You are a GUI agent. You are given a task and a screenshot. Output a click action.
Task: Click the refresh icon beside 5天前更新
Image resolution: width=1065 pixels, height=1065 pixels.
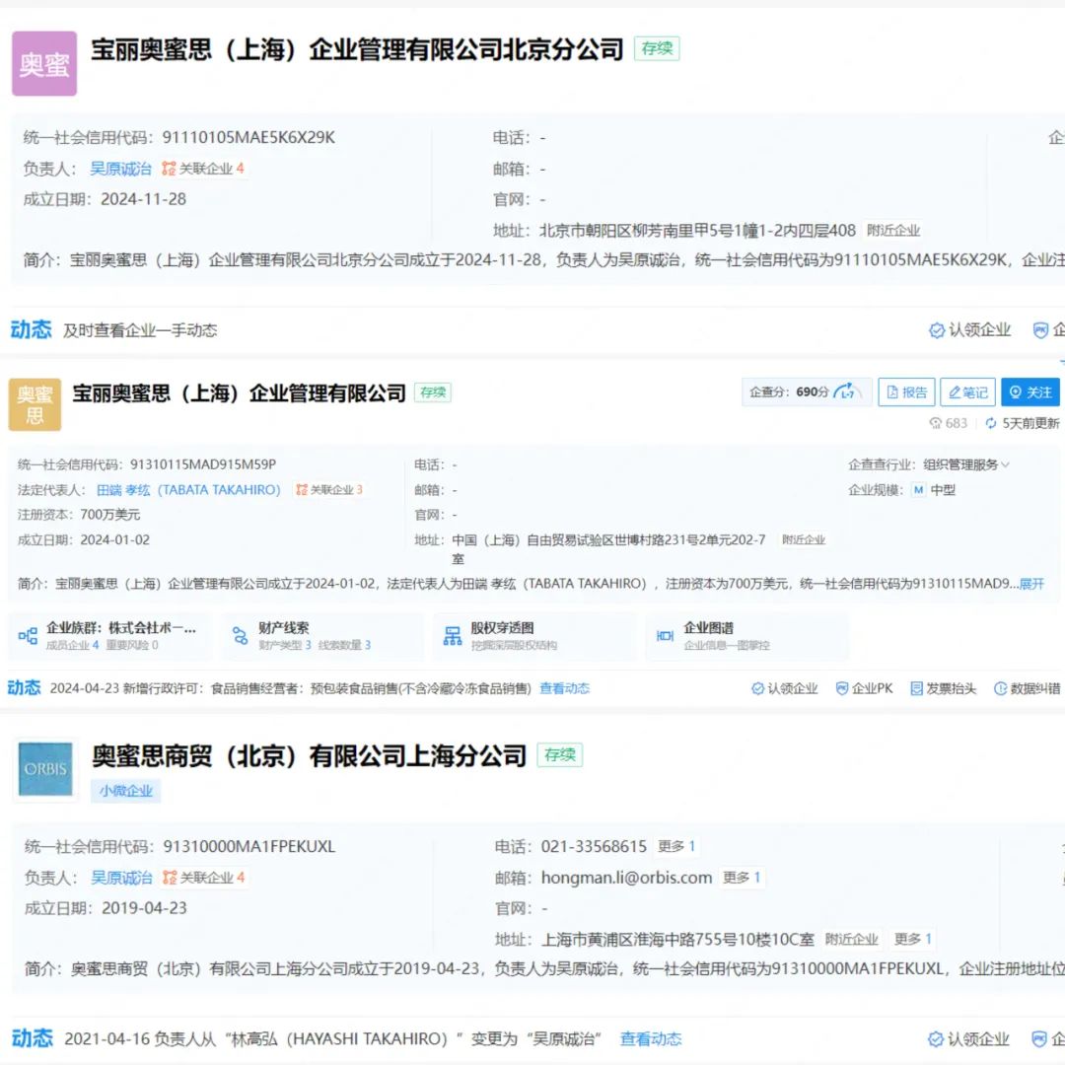(x=991, y=423)
